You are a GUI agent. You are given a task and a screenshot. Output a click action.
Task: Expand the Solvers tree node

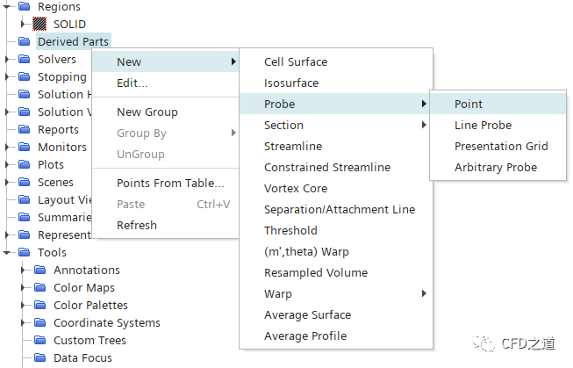8,60
